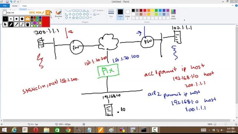Pick the green swatch in Epic Pen palette
The height and width of the screenshot is (134, 238).
[37, 17]
